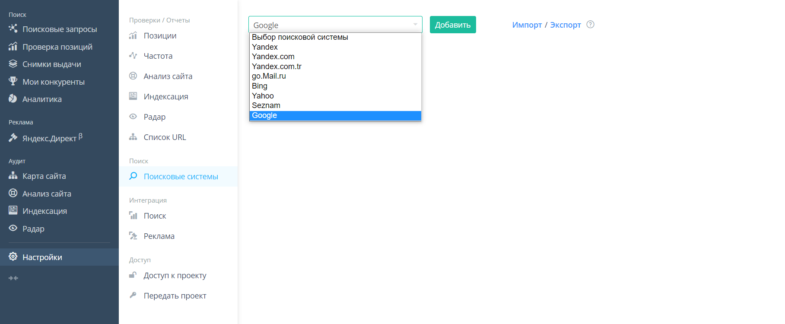Click the Частота pulse icon
This screenshot has height=324, width=785.
click(x=133, y=55)
